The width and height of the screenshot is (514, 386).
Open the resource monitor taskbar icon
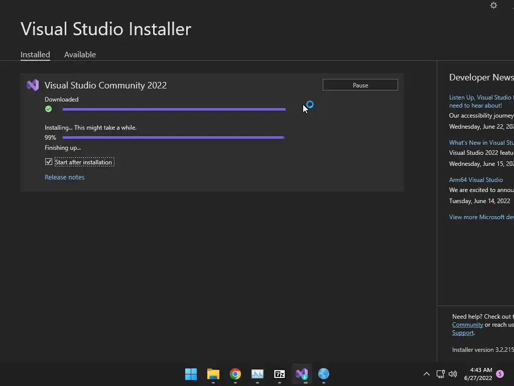click(x=258, y=374)
